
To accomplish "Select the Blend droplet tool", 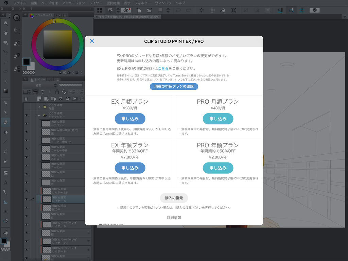I will pyautogui.click(x=5, y=132).
